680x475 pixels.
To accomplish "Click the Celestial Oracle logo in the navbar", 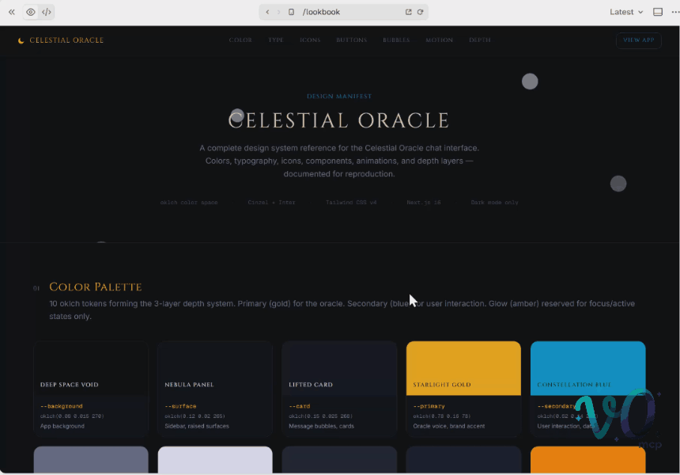I will [61, 40].
